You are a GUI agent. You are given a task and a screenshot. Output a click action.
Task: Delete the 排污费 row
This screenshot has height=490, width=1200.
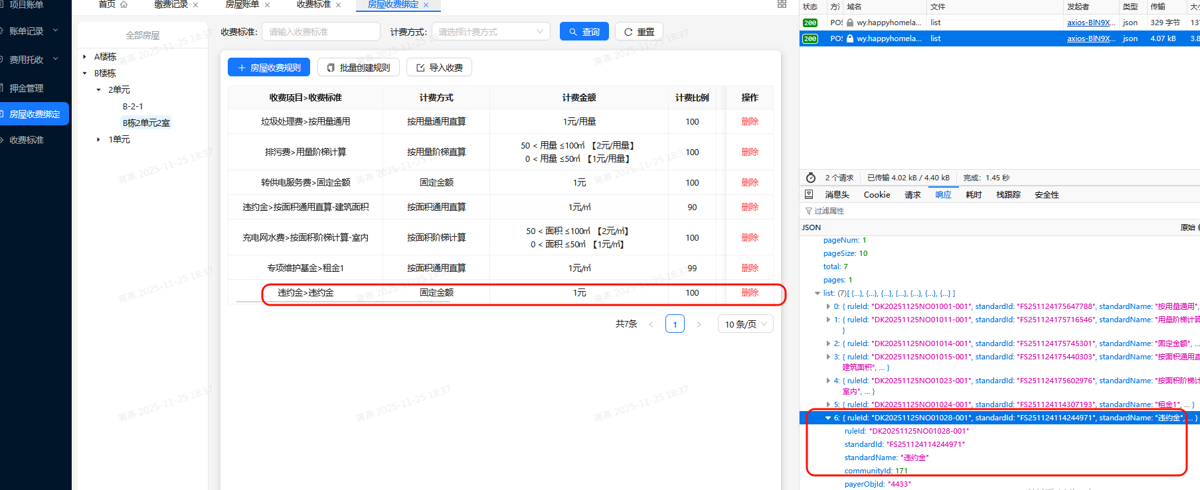[x=750, y=153]
